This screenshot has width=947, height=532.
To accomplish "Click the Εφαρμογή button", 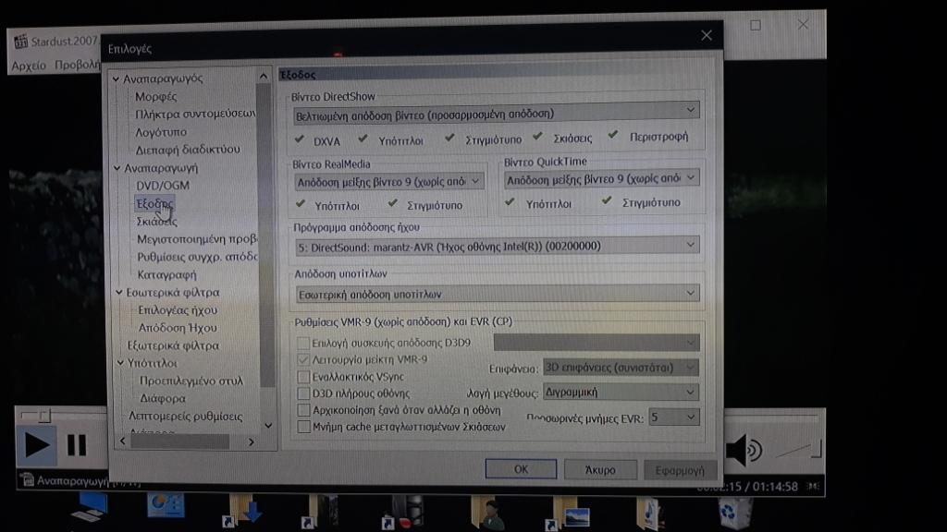I will point(680,470).
